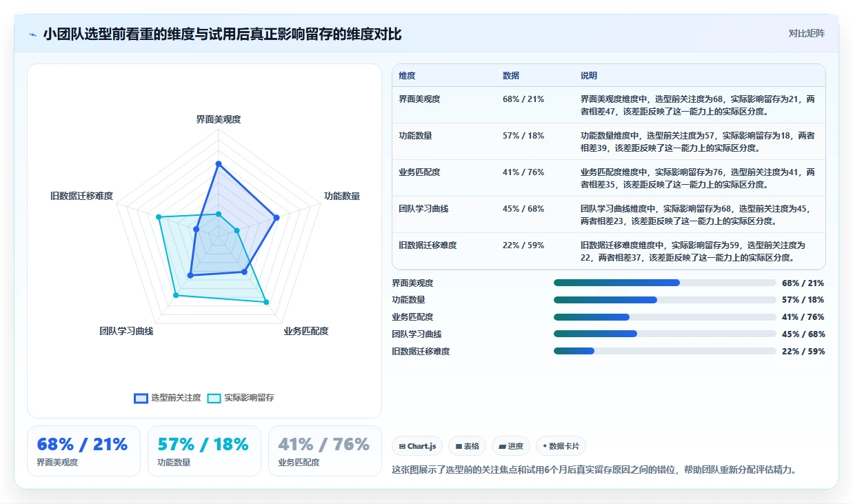Image resolution: width=853 pixels, height=504 pixels.
Task: Click the 数据卡片 tag
Action: 561,446
